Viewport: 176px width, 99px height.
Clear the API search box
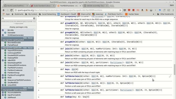tap(34, 18)
